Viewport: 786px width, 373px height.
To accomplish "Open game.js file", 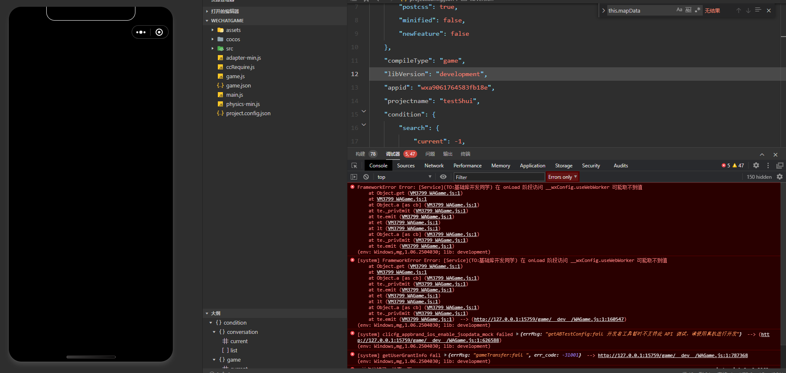I will click(235, 77).
